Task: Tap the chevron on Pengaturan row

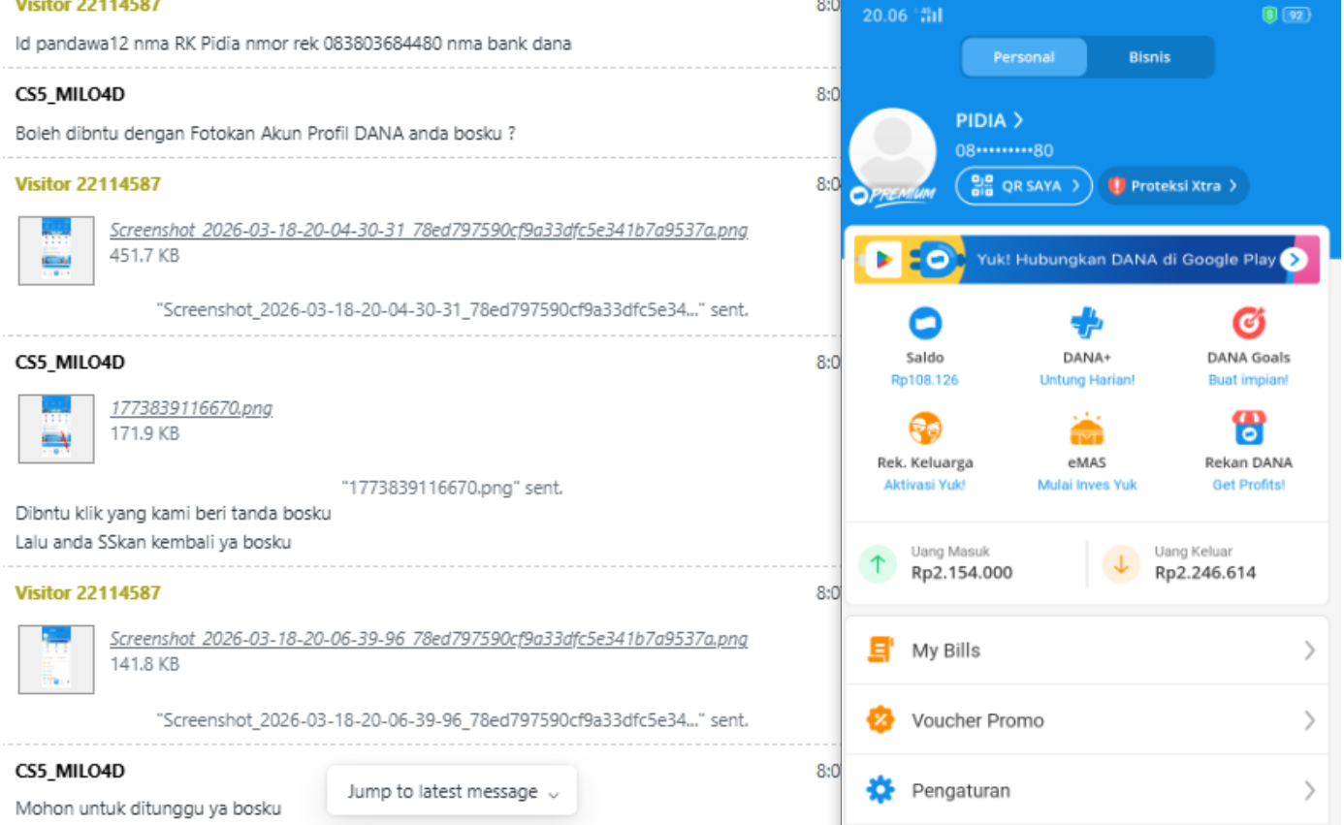Action: 1309,790
